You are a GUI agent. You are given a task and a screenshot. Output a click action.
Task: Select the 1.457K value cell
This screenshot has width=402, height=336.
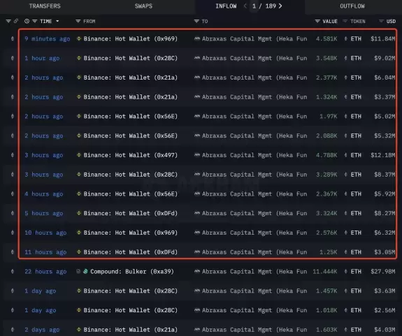tap(326, 291)
